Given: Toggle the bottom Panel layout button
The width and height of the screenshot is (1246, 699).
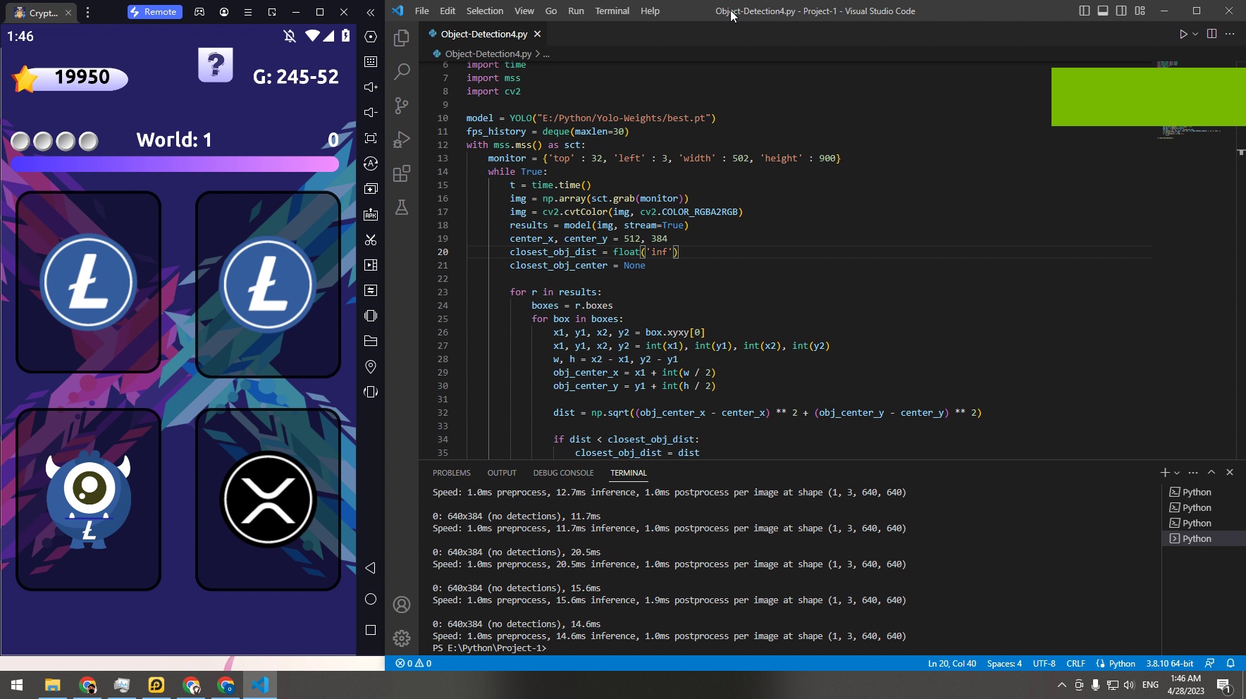Looking at the screenshot, I should (1103, 11).
